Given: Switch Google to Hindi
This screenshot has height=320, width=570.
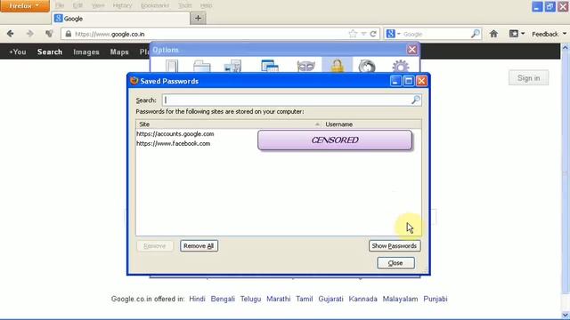Looking at the screenshot, I should pos(197,299).
